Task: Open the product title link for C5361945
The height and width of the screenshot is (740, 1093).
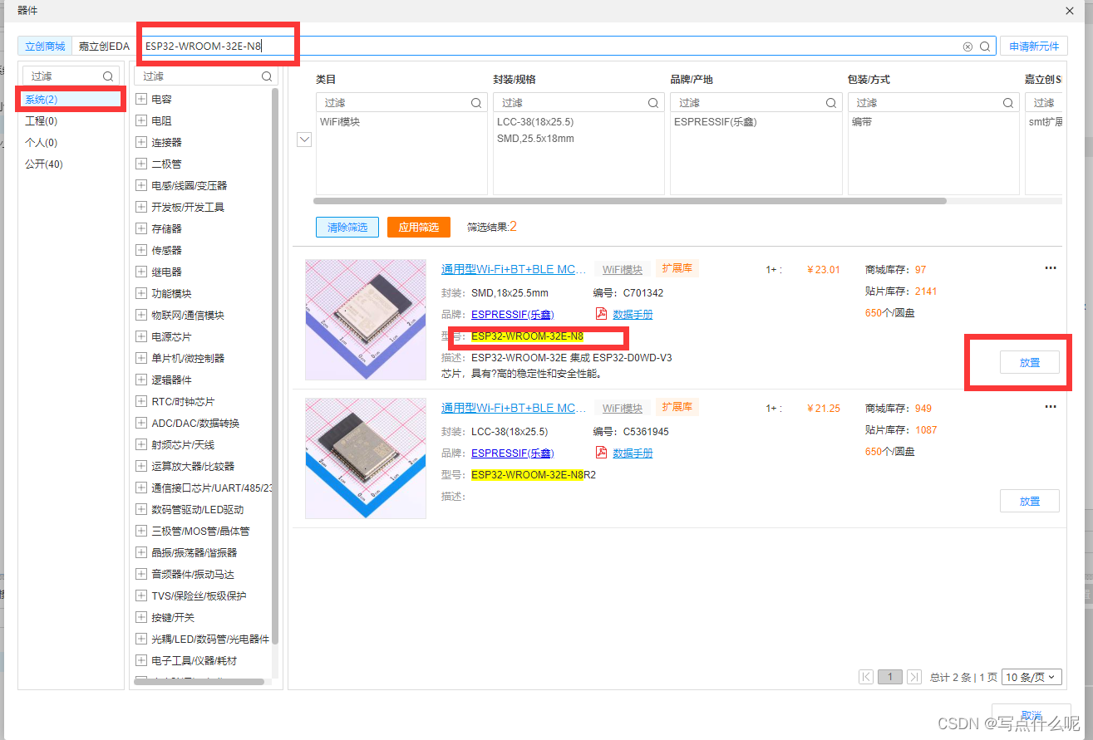Action: [514, 408]
